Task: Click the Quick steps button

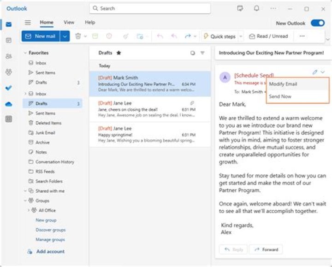Action: (220, 36)
